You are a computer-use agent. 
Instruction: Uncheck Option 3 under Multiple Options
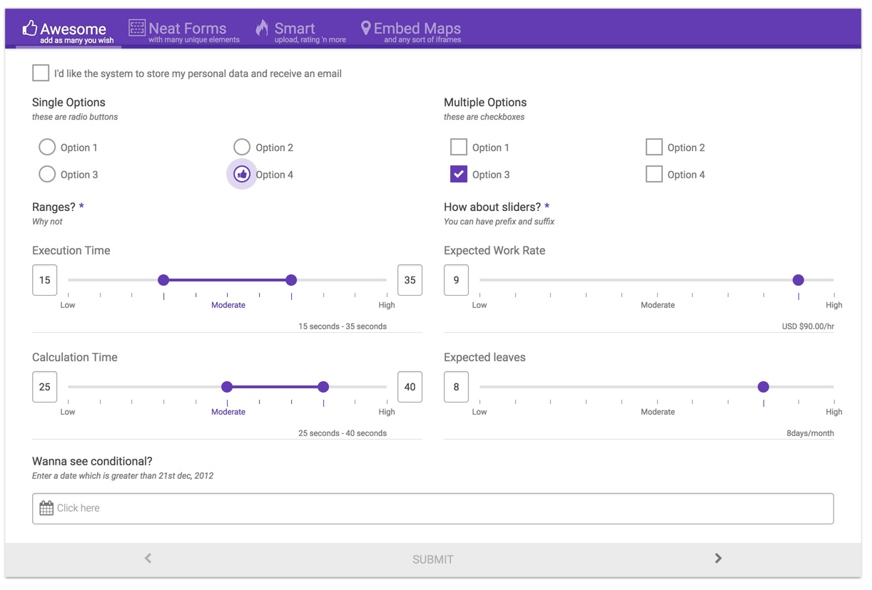[x=459, y=175]
